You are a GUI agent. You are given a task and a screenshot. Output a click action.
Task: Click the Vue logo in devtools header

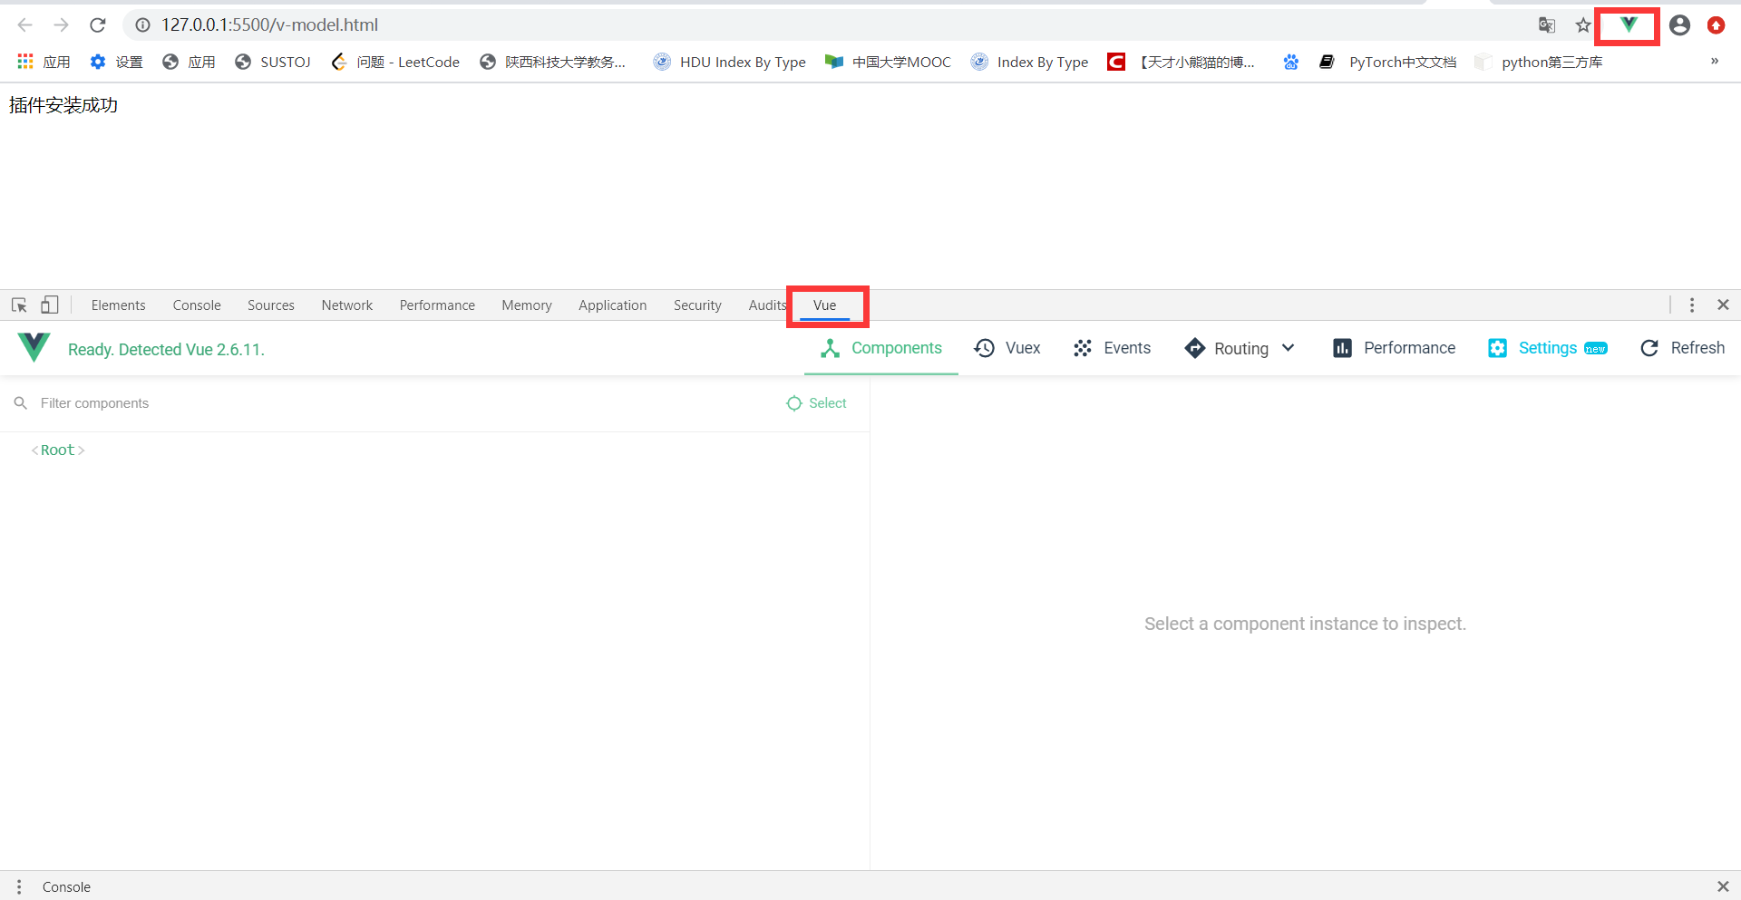click(34, 347)
